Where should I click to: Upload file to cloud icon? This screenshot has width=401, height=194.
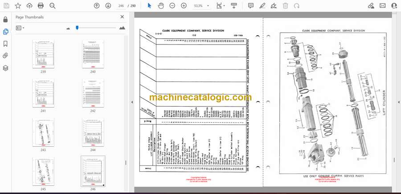[29, 6]
